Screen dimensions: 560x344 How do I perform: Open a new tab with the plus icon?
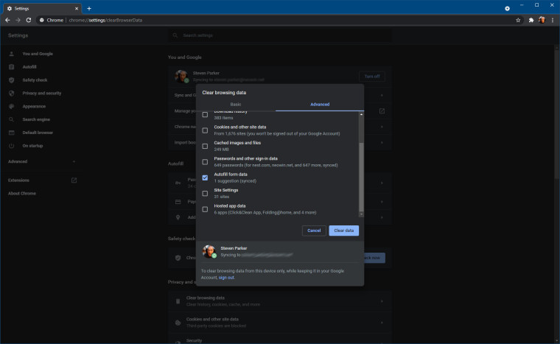[88, 7]
